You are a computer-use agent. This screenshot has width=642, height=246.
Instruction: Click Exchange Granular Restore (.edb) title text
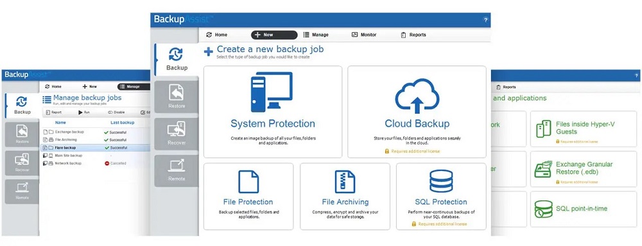tap(584, 168)
